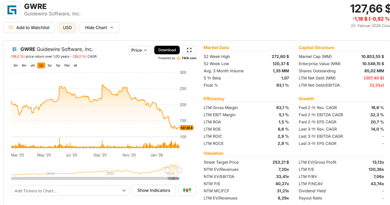
Task: Select the 1yr time range
Action: pyautogui.click(x=41, y=66)
